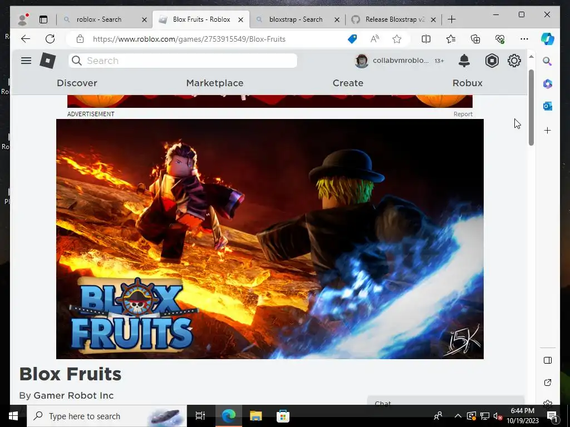
Task: Click the scrollbar up arrow
Action: pos(531,57)
